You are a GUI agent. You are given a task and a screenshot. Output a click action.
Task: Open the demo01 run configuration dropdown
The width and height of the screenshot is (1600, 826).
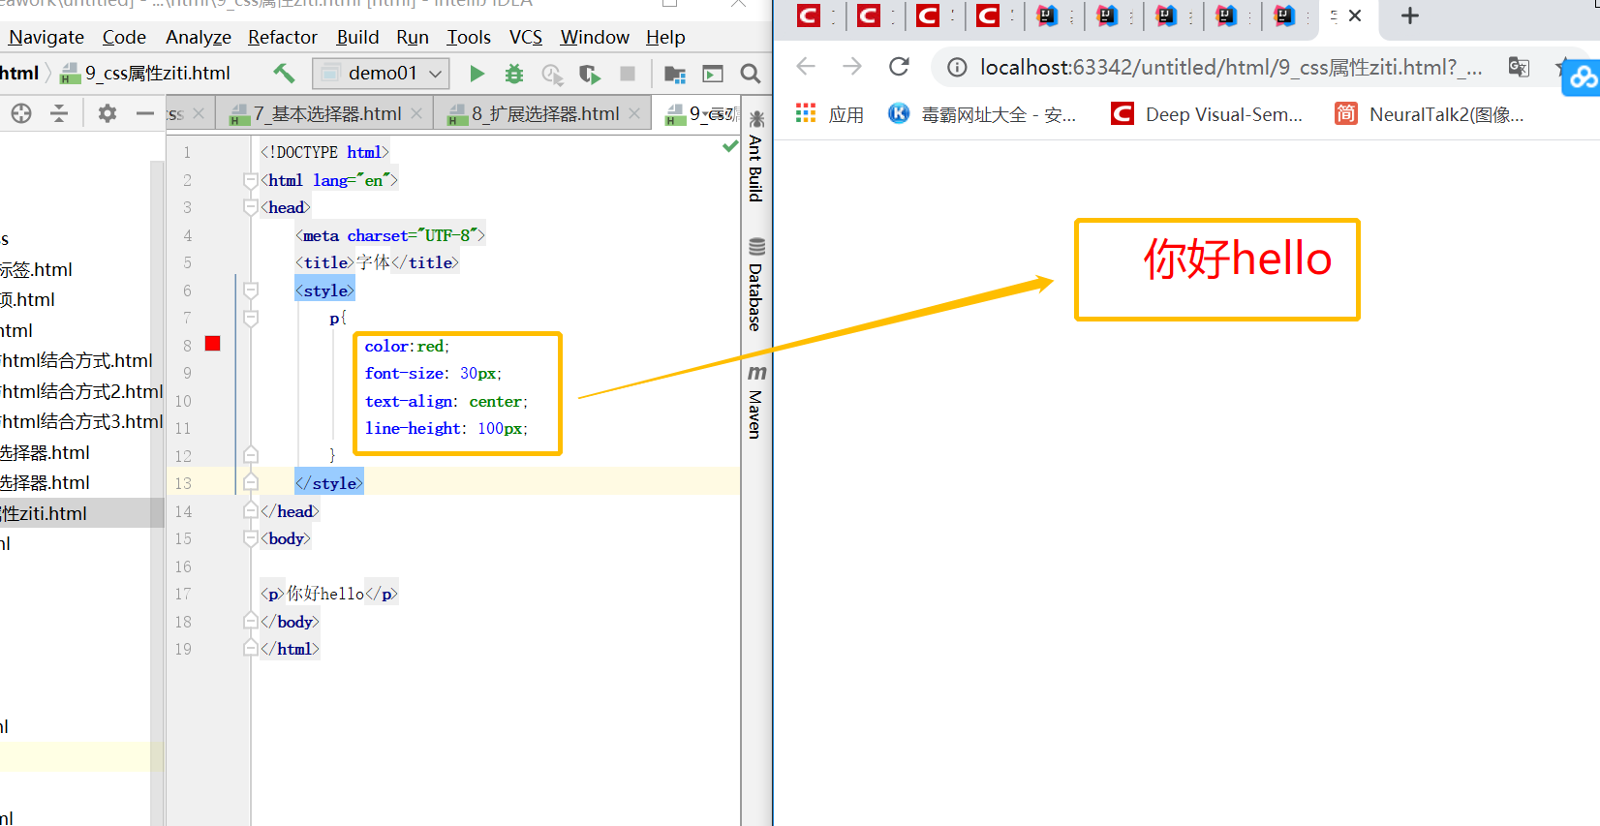(x=383, y=73)
